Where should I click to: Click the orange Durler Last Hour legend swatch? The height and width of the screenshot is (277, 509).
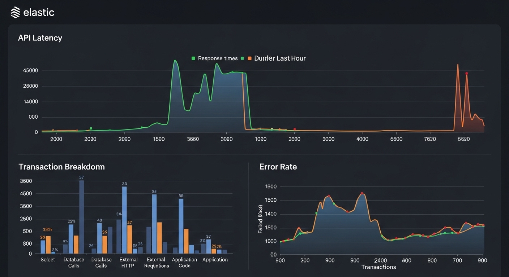pyautogui.click(x=249, y=58)
